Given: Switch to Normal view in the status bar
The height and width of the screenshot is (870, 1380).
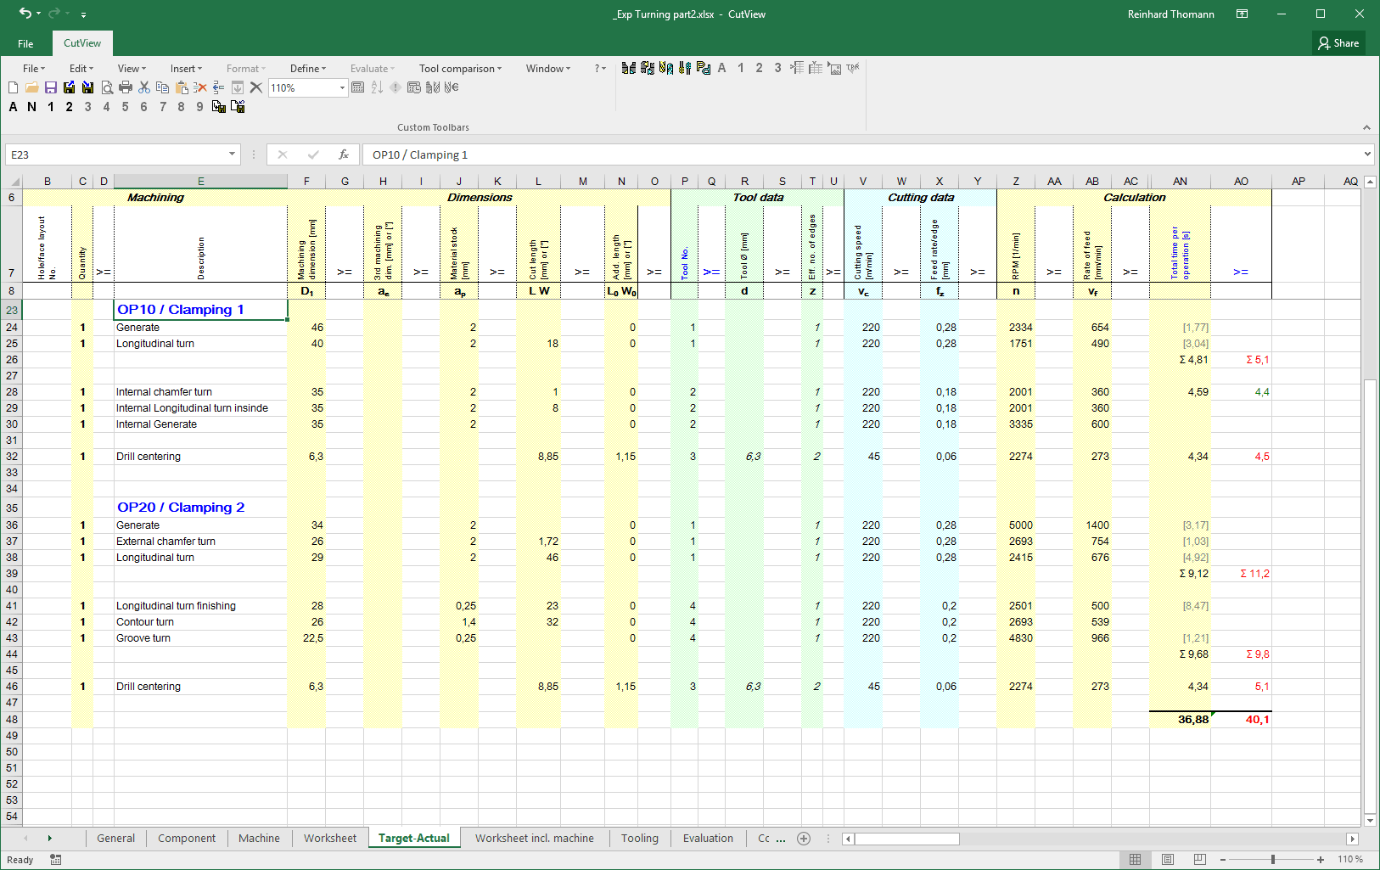Looking at the screenshot, I should coord(1135,860).
